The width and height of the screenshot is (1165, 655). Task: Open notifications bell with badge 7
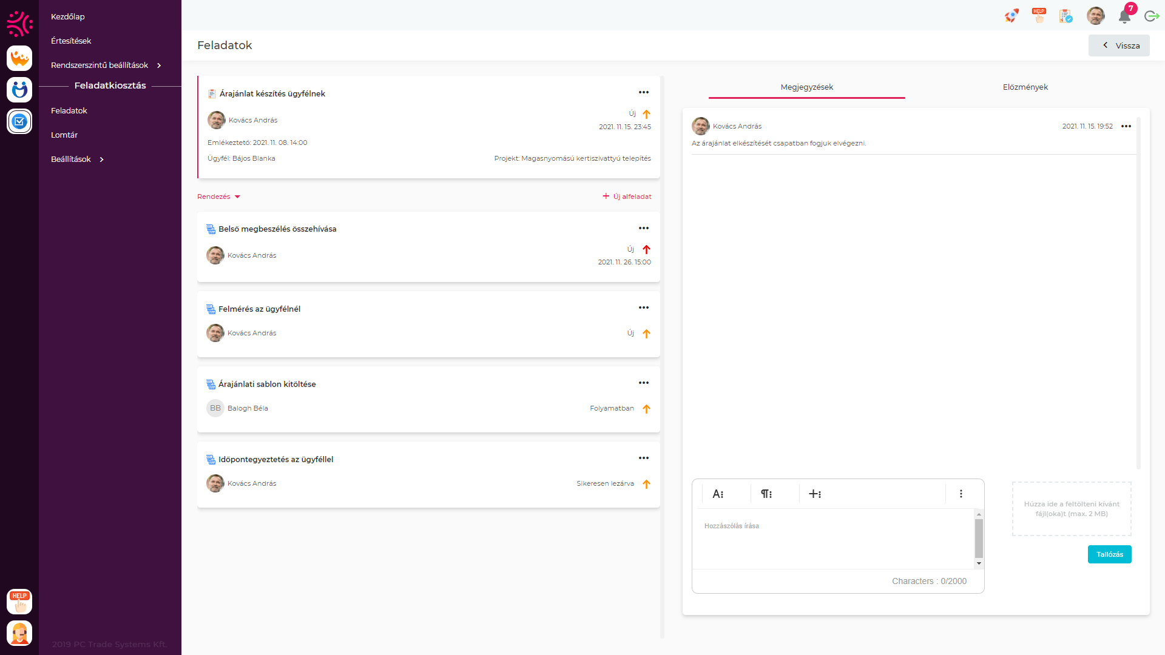click(1124, 16)
